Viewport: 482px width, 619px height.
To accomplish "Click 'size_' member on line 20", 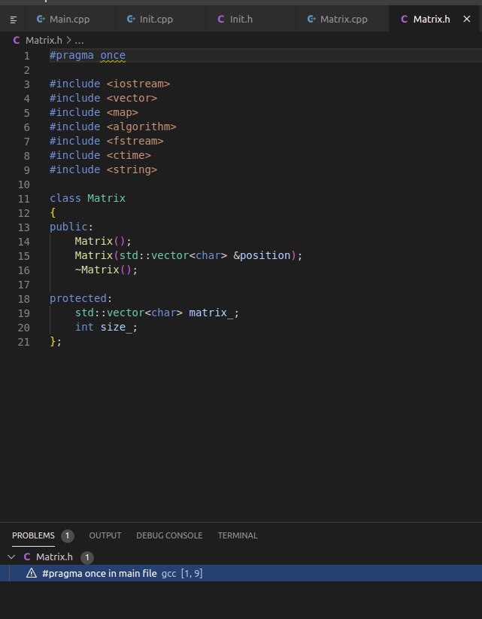I will [x=116, y=327].
